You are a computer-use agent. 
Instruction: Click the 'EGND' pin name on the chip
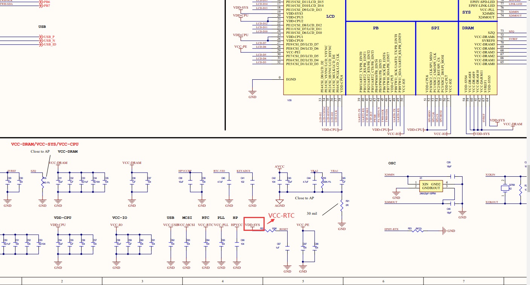[291, 80]
